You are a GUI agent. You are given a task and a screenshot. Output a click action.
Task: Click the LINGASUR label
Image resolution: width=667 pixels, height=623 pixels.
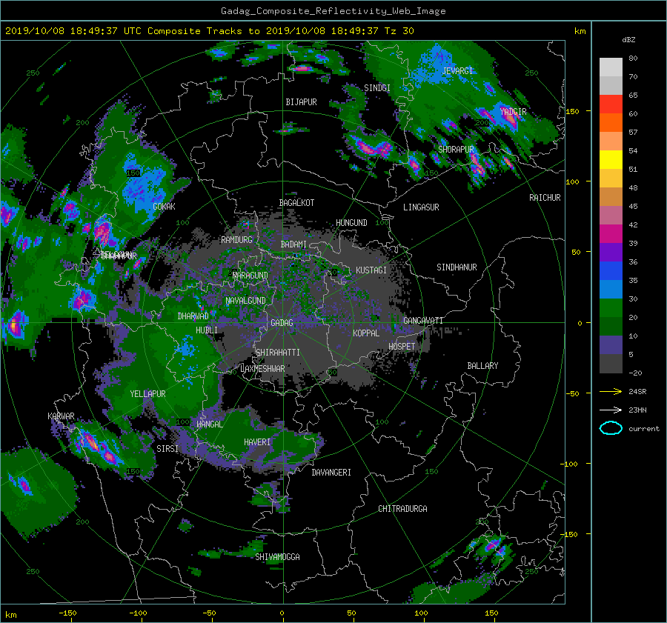pyautogui.click(x=421, y=207)
